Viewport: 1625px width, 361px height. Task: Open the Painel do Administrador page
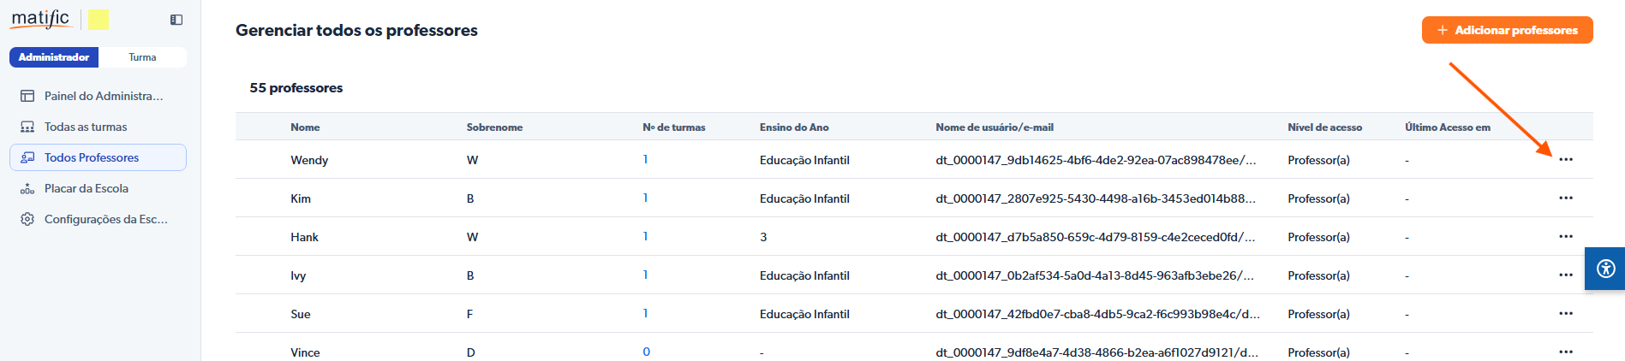(103, 96)
